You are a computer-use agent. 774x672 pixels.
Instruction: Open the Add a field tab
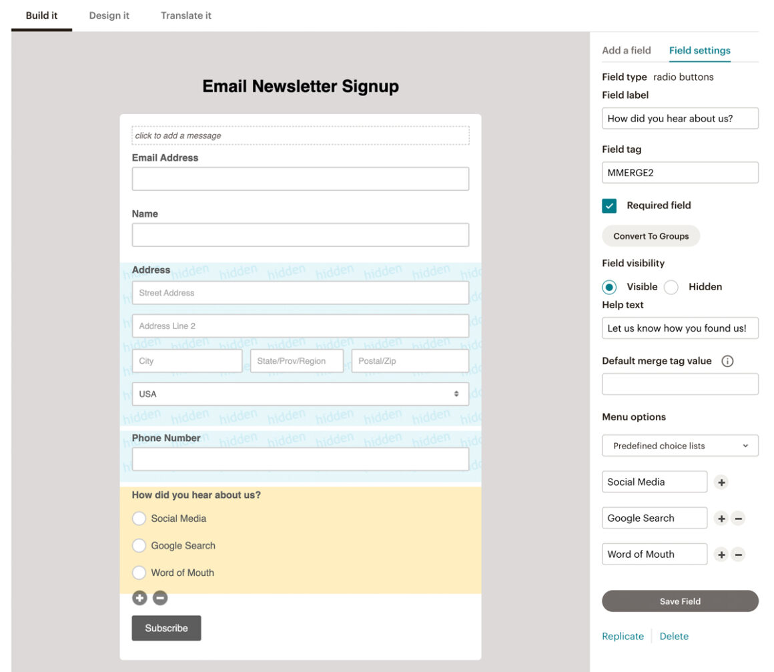[x=626, y=50]
